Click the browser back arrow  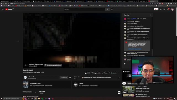click(1, 4)
